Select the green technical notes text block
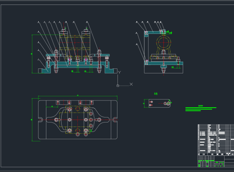 click(x=201, y=109)
